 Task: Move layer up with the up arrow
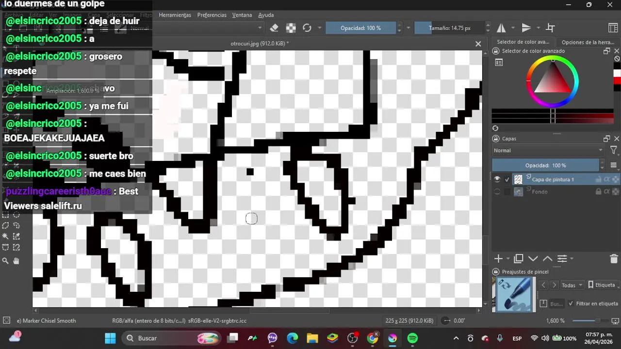tap(547, 258)
